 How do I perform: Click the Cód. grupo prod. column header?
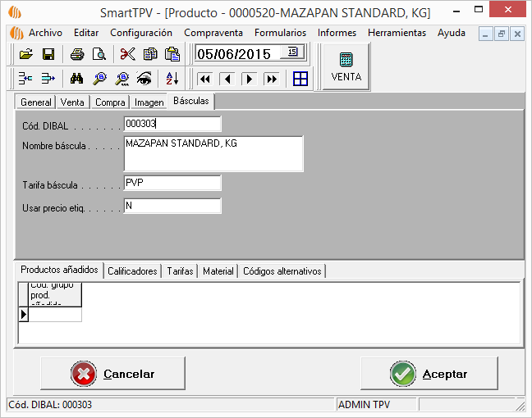(55, 294)
